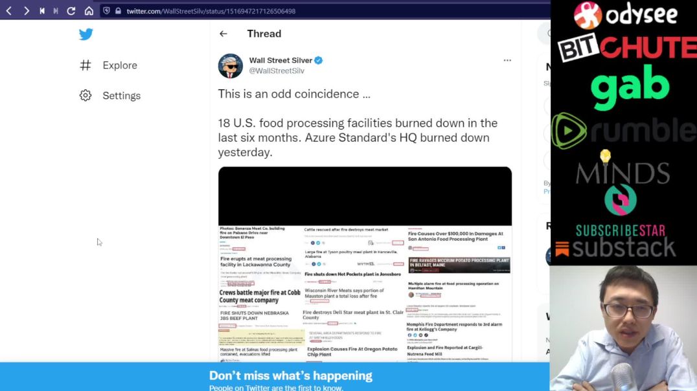Click the @WallStreetSilv handle
This screenshot has height=391, width=697.
coord(277,71)
